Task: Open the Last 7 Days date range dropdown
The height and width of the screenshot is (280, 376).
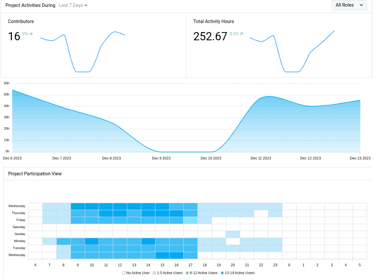Action: click(x=73, y=5)
